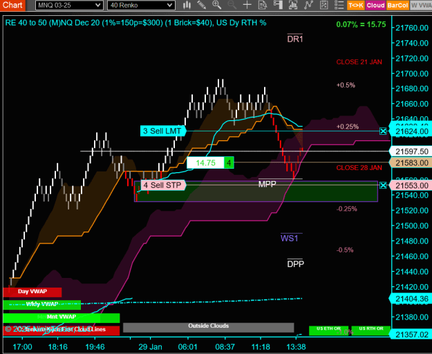Click the zoom out magnifier icon
The width and height of the screenshot is (432, 354).
click(232, 5)
